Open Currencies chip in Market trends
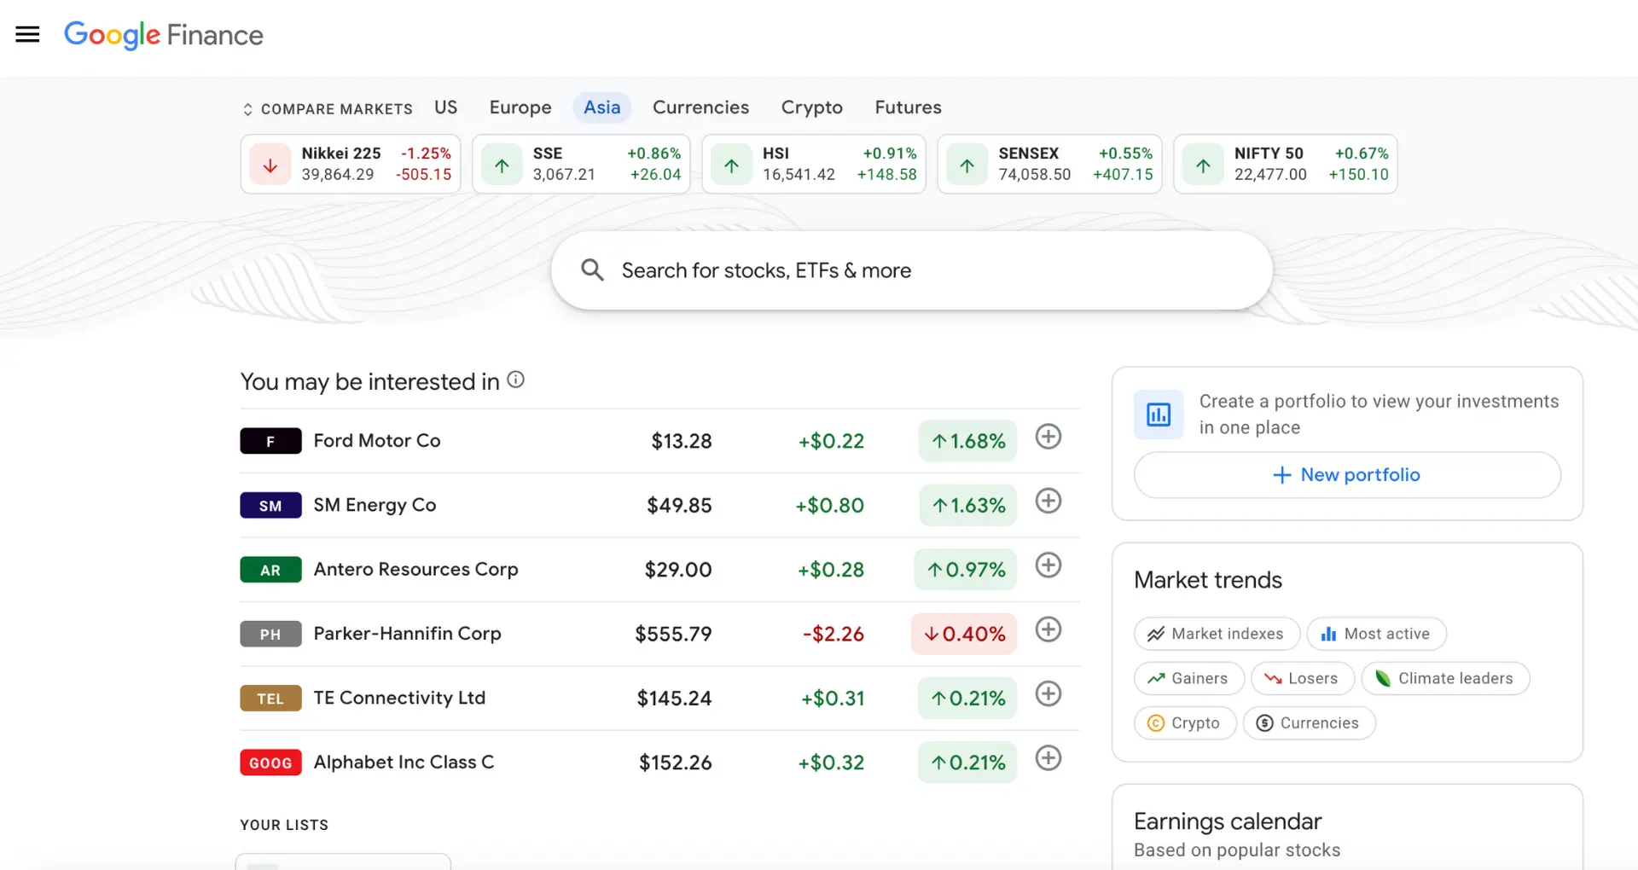The image size is (1638, 870). tap(1309, 723)
